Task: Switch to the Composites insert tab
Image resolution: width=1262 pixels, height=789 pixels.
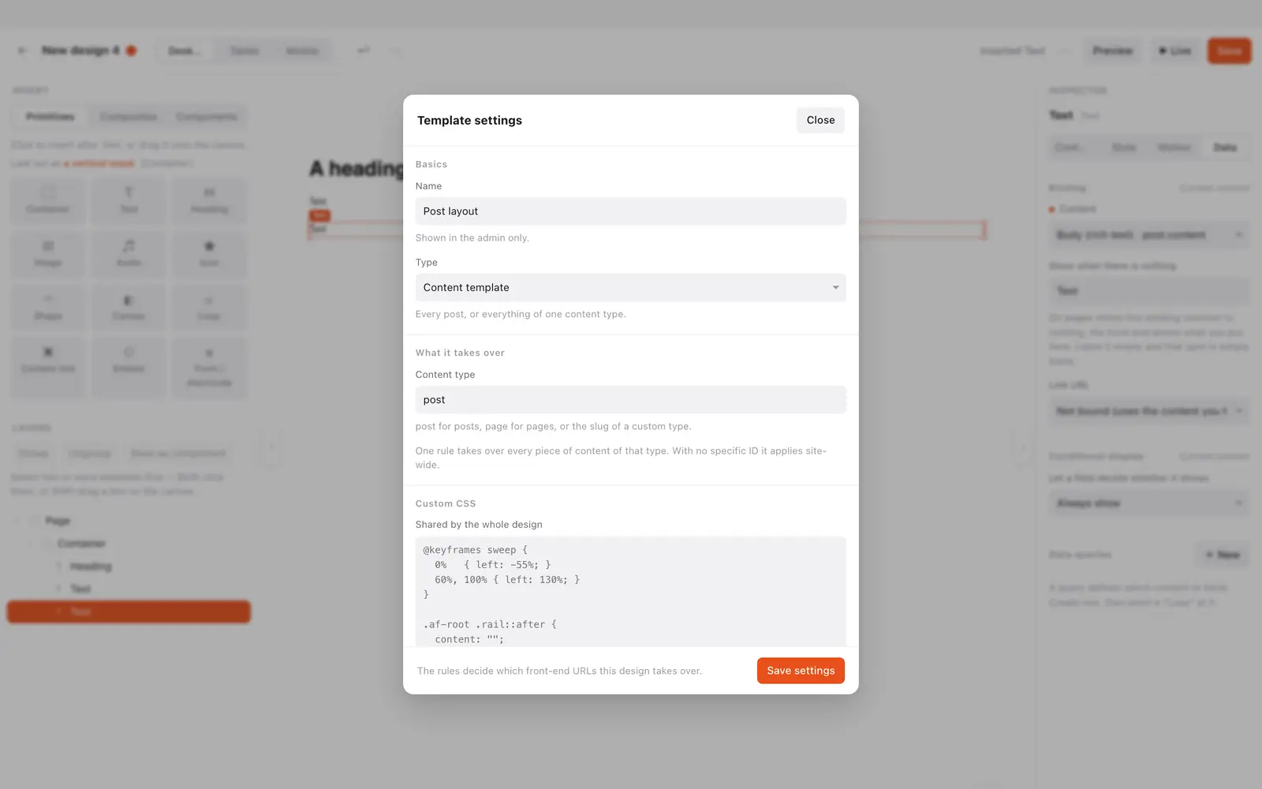Action: point(128,117)
